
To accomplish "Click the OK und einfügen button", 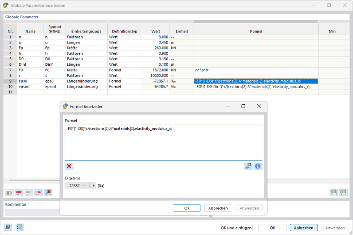I will click(x=236, y=228).
